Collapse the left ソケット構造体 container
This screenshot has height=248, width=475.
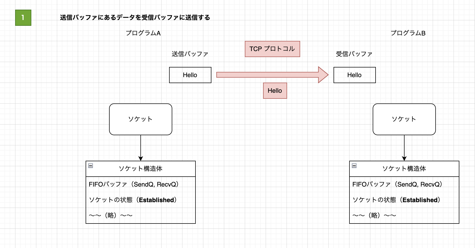91,165
